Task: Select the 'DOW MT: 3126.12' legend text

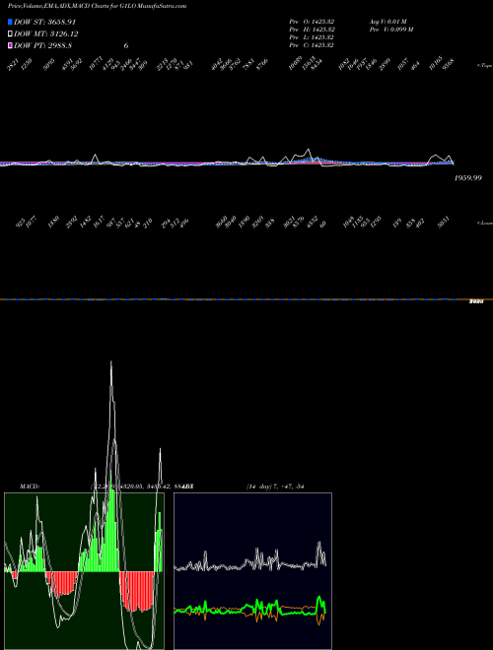Action: 46,34
